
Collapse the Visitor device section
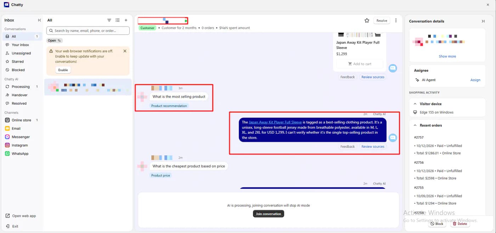click(x=415, y=104)
